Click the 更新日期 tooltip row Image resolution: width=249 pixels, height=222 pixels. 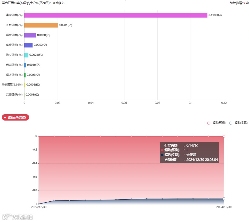191,160
